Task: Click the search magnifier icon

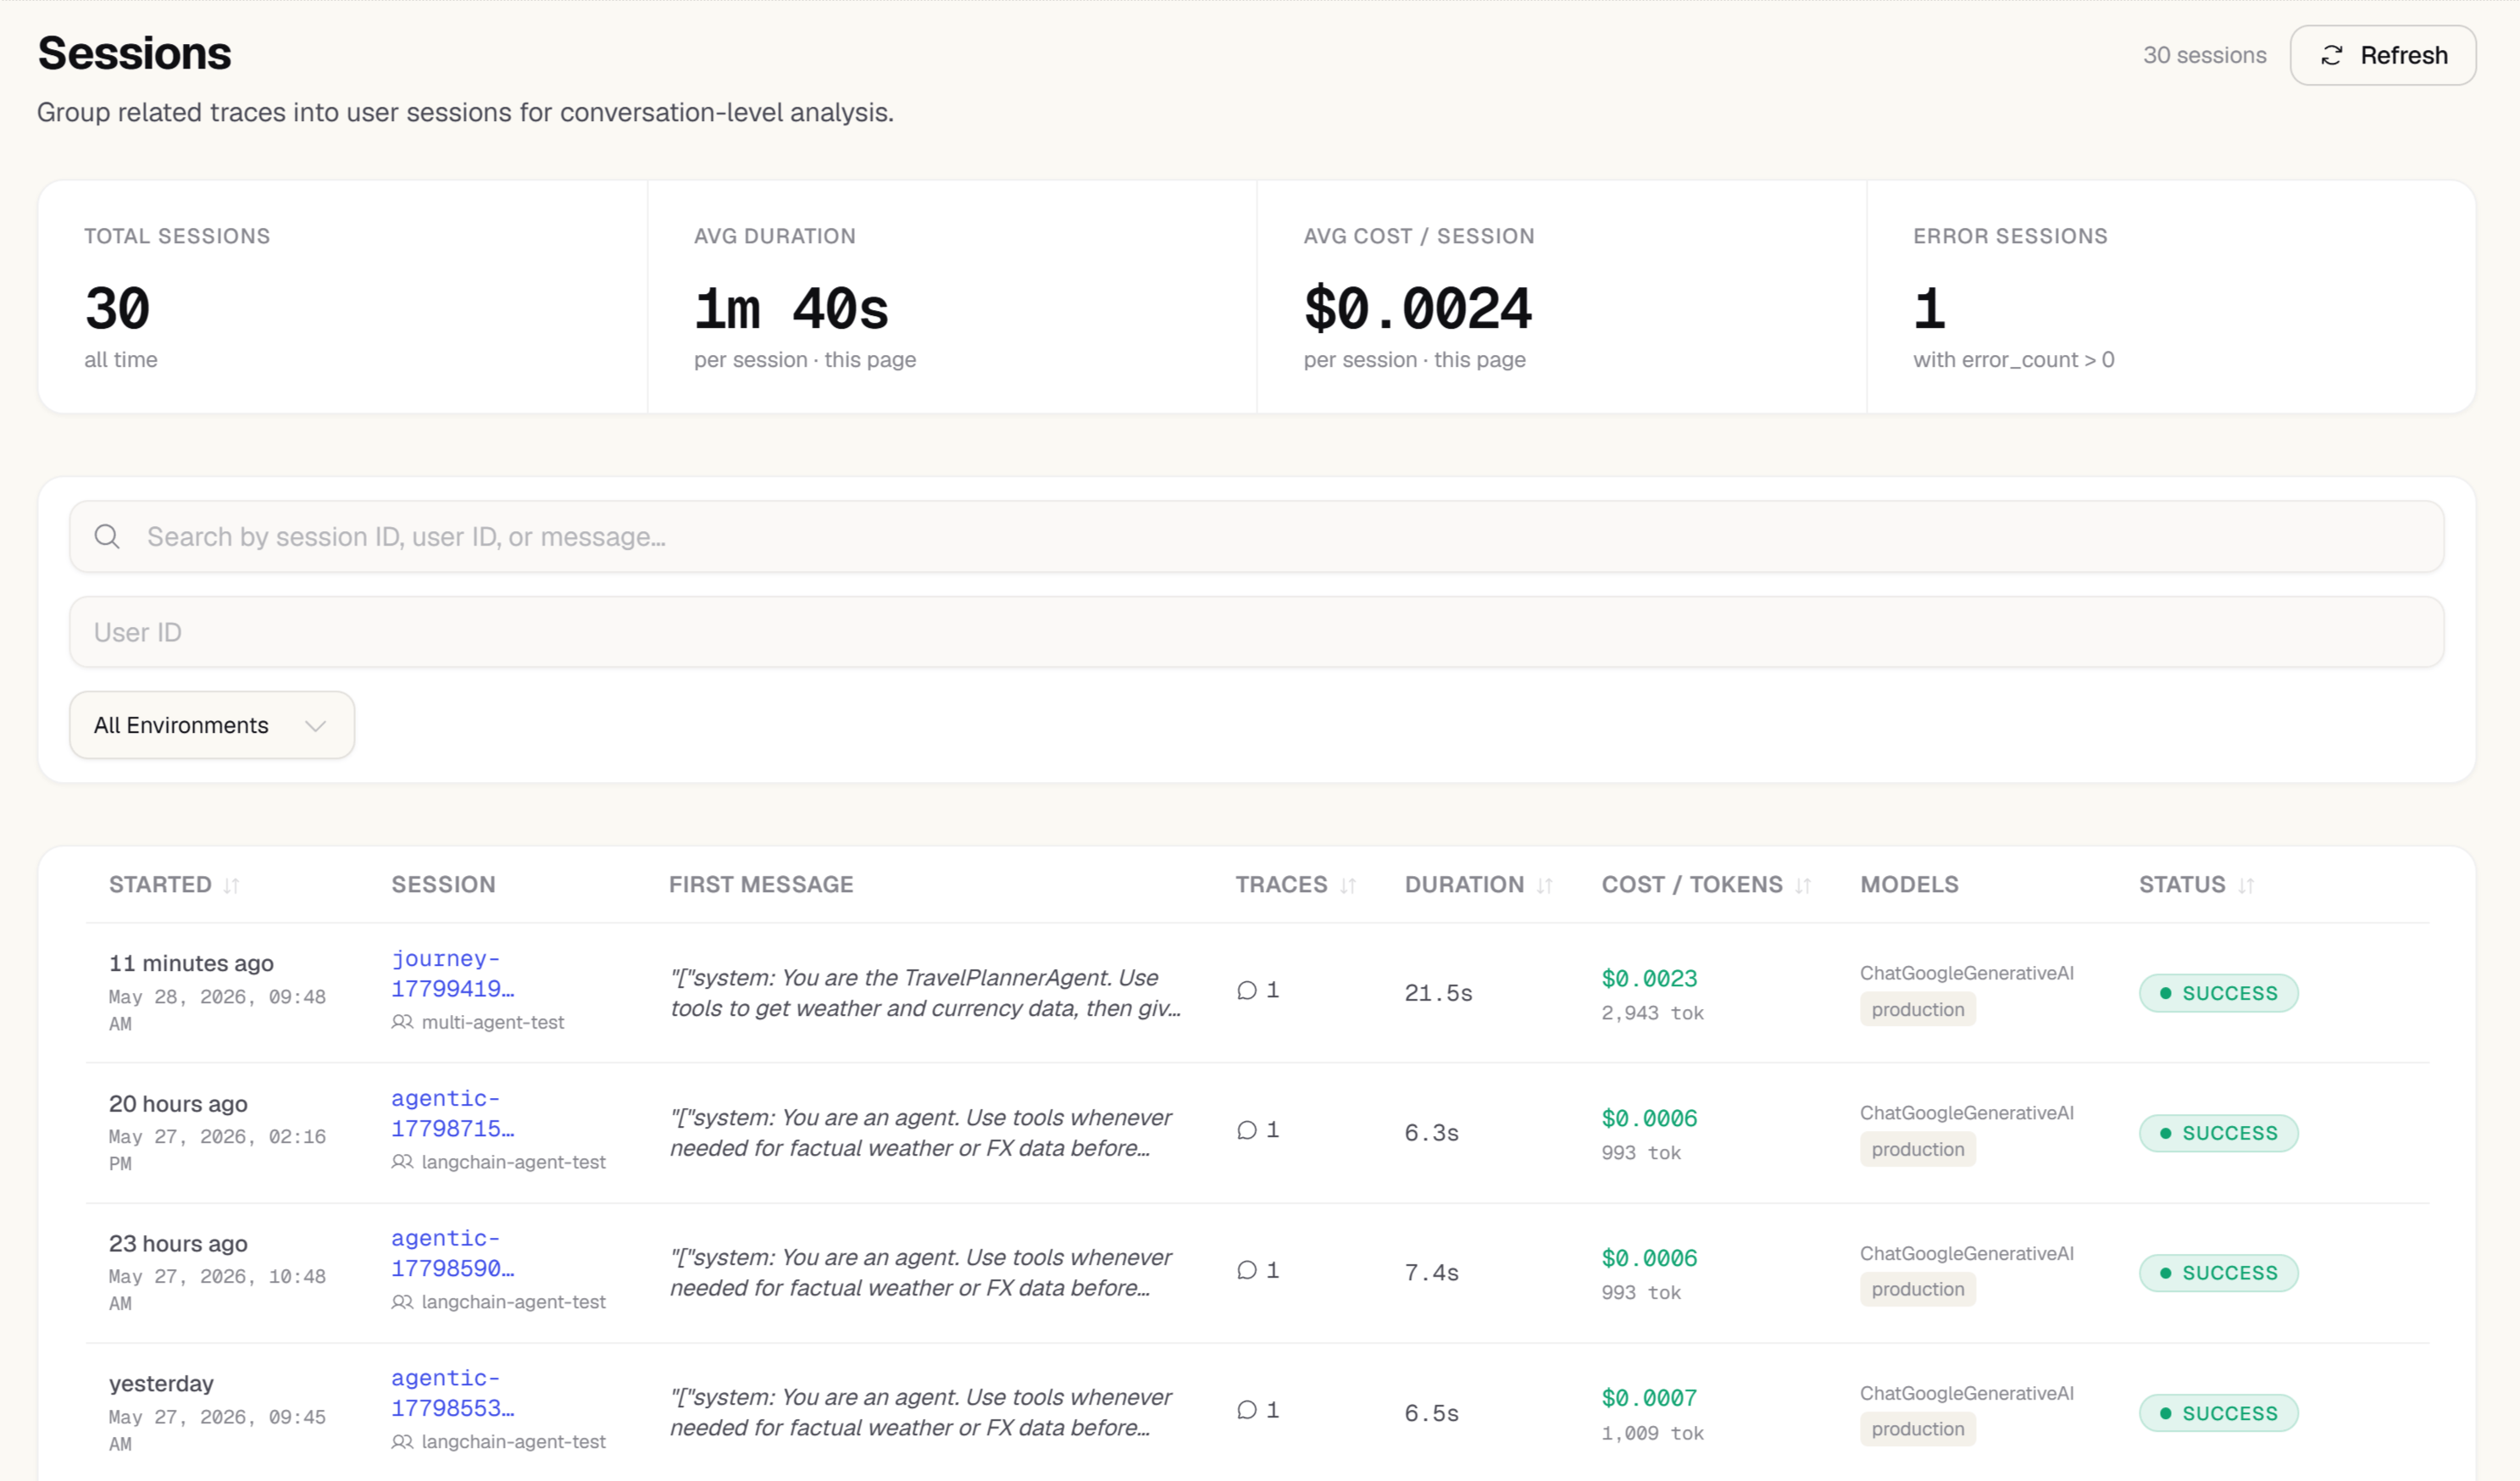Action: (x=107, y=537)
